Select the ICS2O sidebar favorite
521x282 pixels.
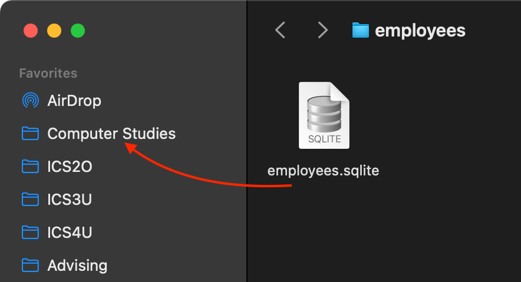pos(70,167)
